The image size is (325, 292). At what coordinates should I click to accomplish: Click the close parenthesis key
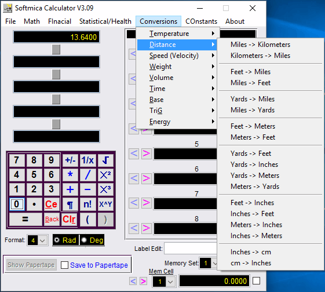pyautogui.click(x=105, y=219)
